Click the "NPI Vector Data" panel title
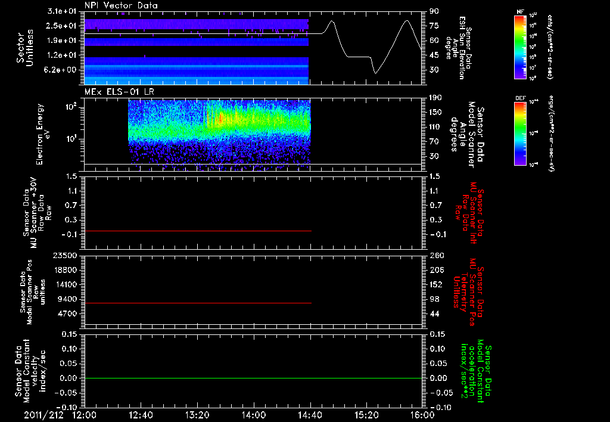 pyautogui.click(x=122, y=5)
